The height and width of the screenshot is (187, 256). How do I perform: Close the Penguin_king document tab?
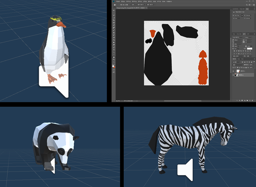pos(147,8)
